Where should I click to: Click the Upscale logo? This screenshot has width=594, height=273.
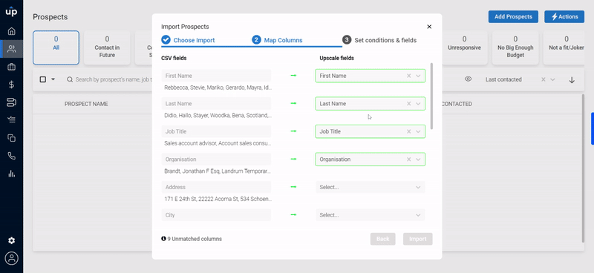(x=11, y=12)
